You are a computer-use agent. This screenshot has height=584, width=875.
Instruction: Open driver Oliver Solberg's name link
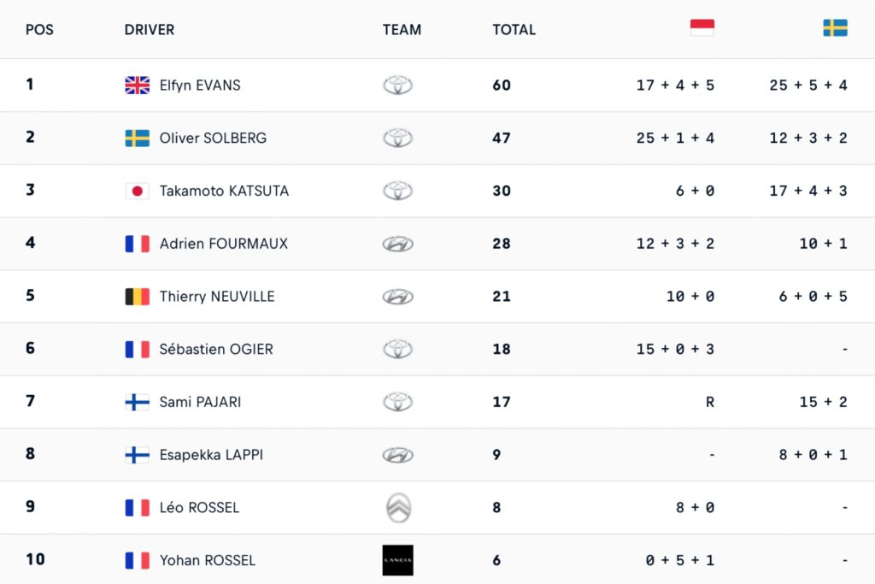tap(213, 138)
